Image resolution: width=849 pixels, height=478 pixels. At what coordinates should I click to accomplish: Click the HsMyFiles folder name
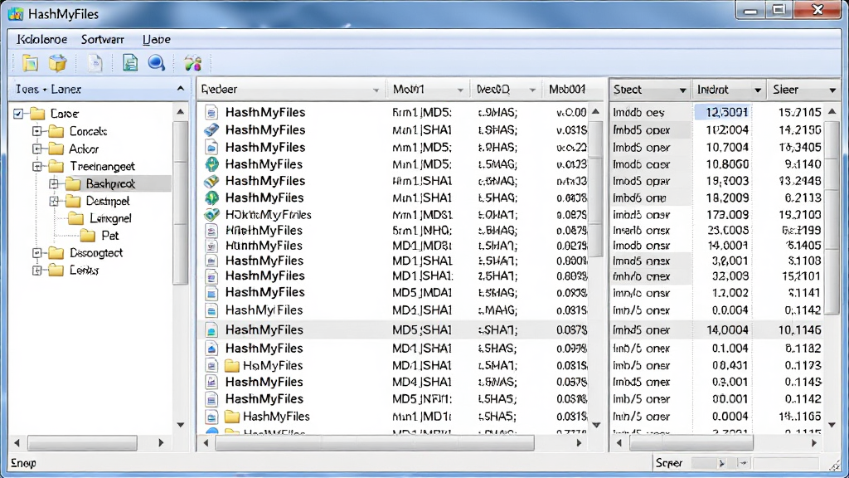(272, 366)
